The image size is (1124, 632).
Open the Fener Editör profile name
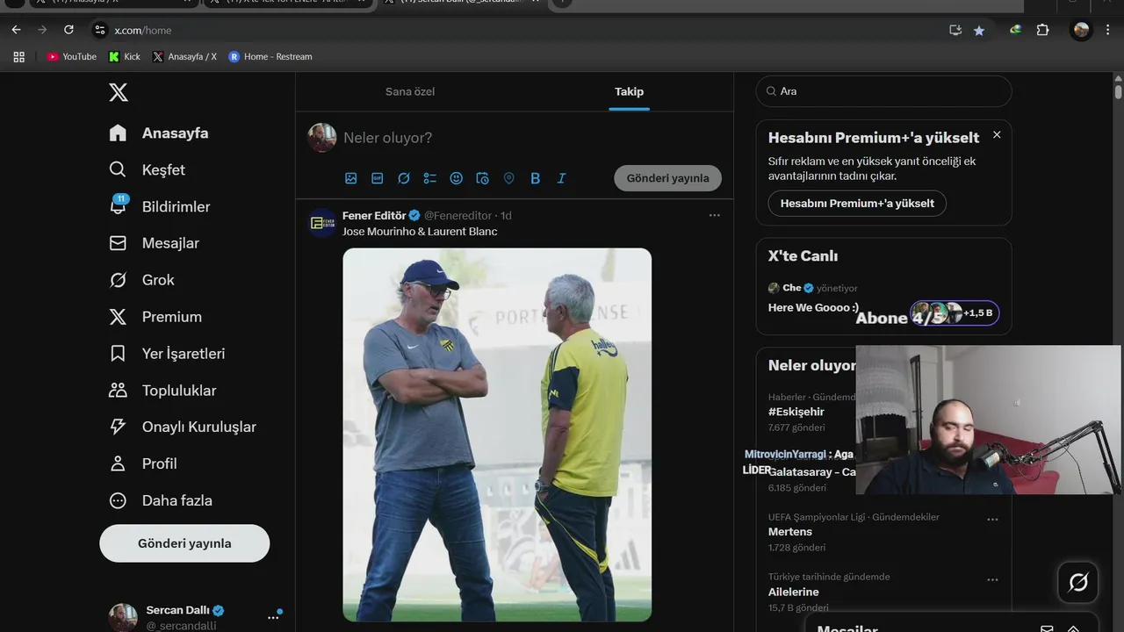click(x=374, y=215)
